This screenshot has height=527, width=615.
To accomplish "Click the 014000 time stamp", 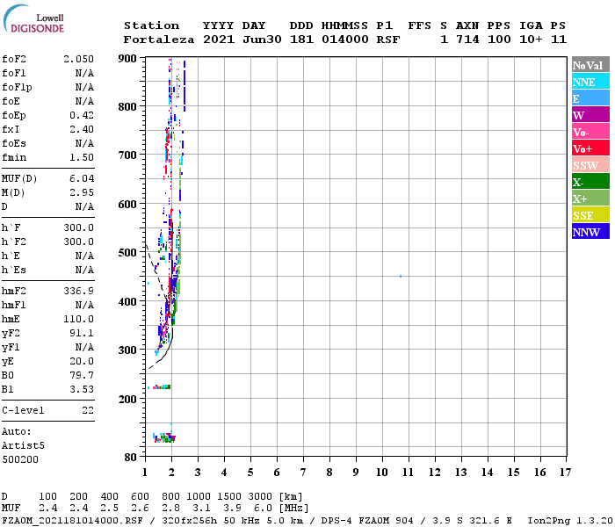I will pyautogui.click(x=345, y=40).
